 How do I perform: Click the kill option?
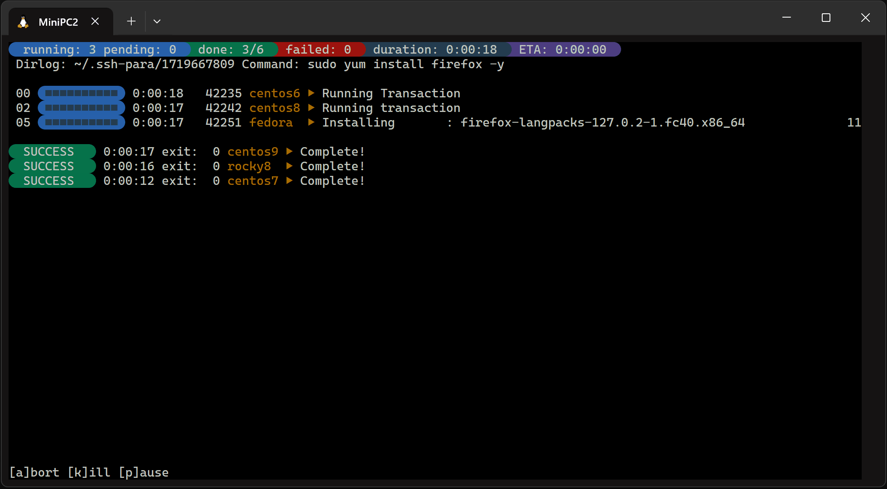[88, 472]
